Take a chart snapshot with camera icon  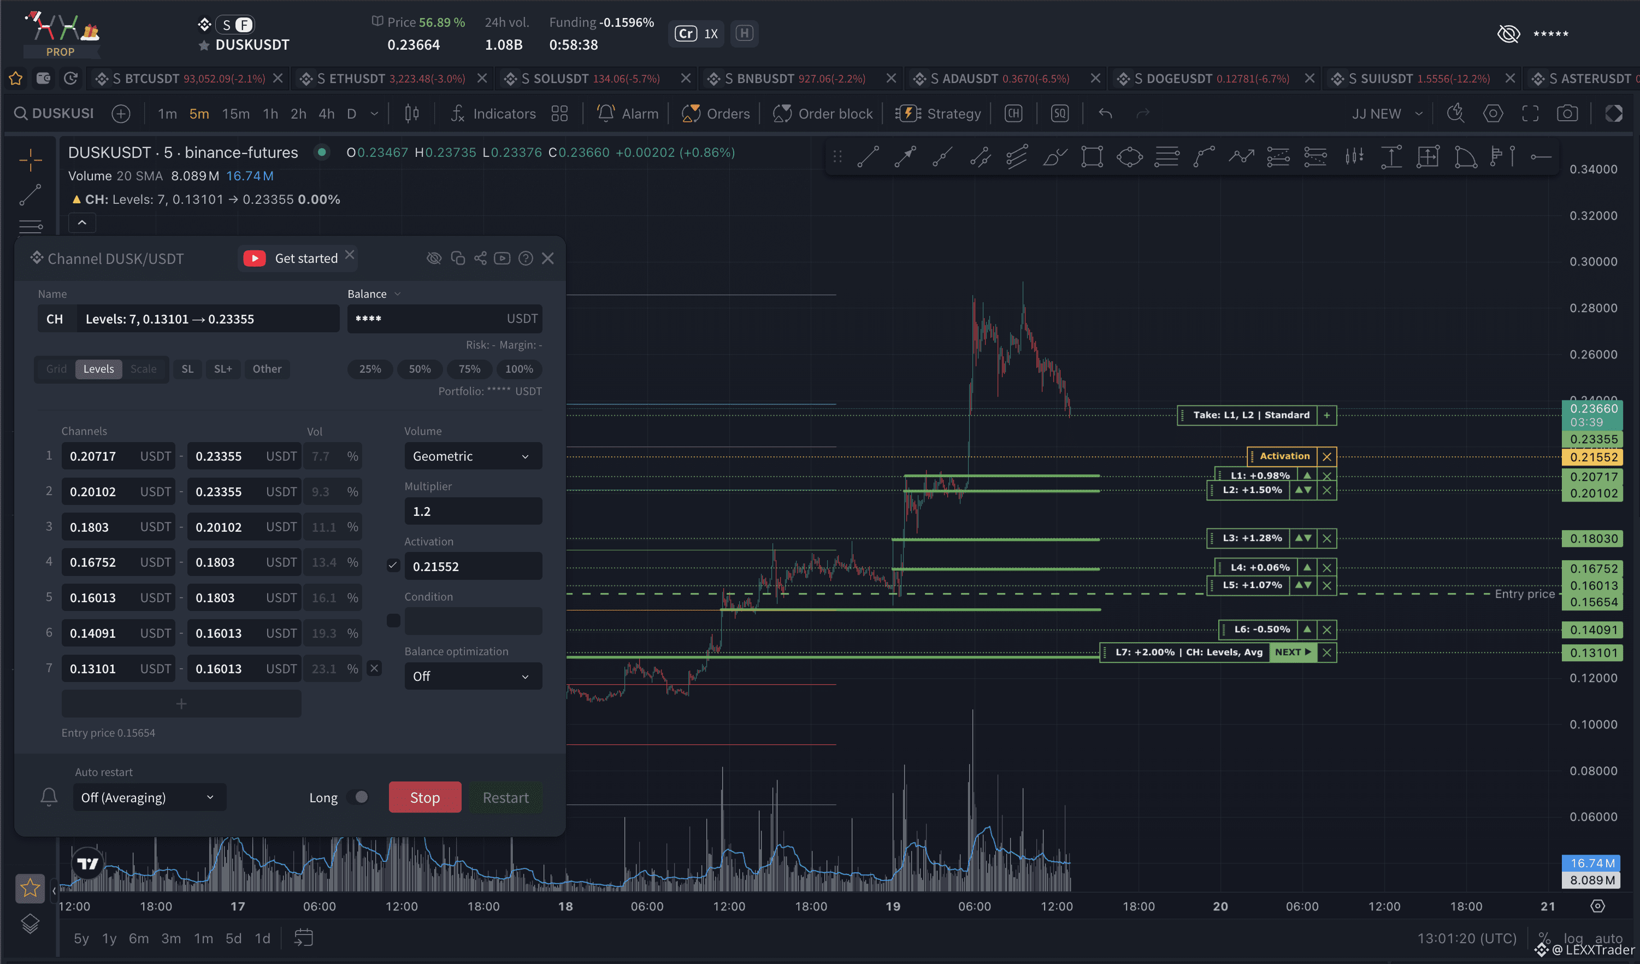(x=1567, y=114)
